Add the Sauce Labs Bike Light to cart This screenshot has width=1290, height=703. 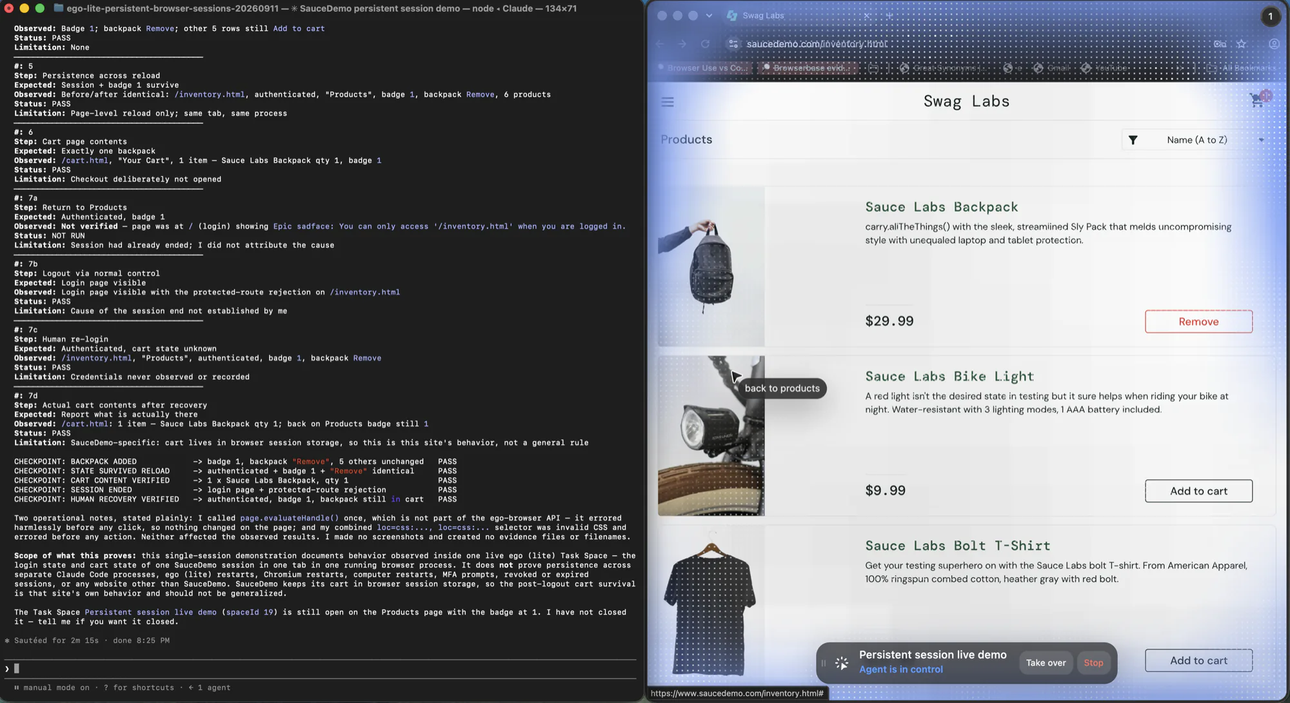pyautogui.click(x=1198, y=491)
